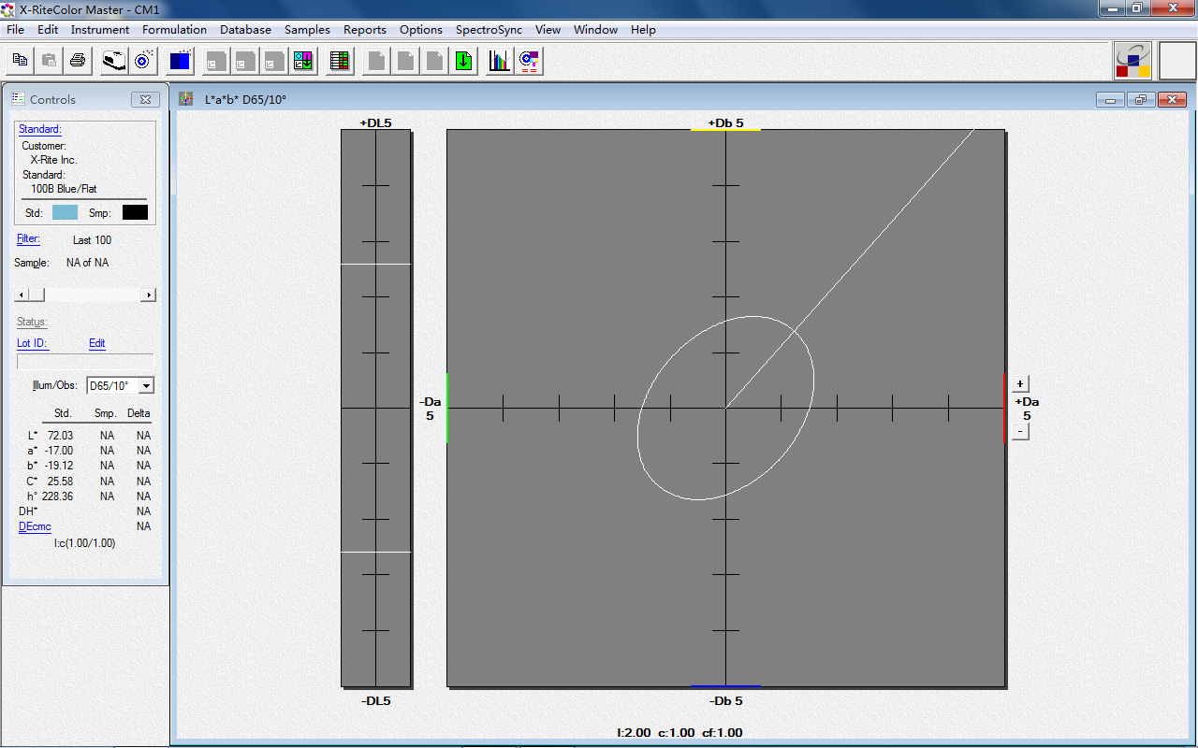
Task: Open the Formulation menu
Action: click(174, 30)
